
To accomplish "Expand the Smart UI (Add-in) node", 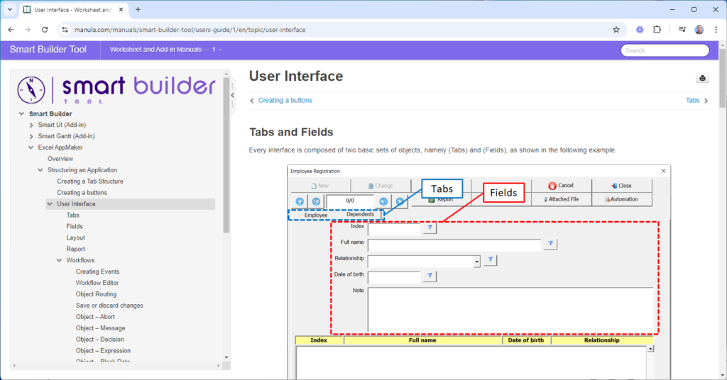I will [31, 125].
